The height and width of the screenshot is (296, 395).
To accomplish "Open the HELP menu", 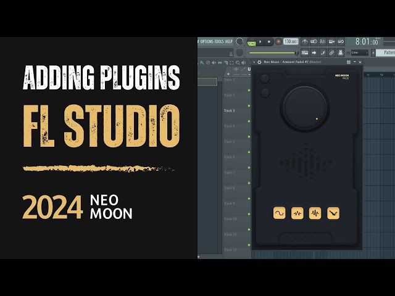I will point(229,41).
